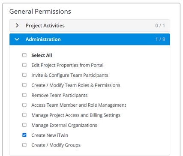Enable Create / Modify Team Roles & Permissions
The width and height of the screenshot is (183, 156).
tap(24, 85)
